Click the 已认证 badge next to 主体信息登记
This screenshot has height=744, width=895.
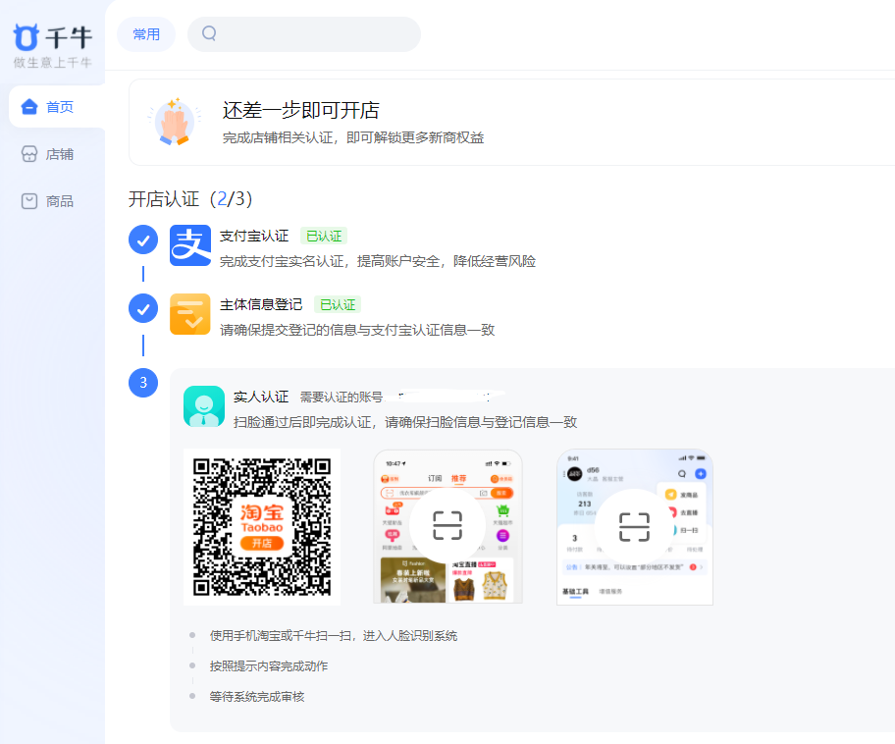coord(337,304)
